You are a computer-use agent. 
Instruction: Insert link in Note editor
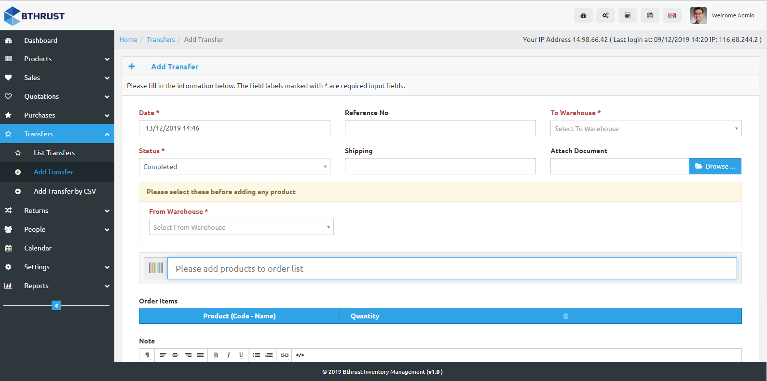click(x=285, y=355)
